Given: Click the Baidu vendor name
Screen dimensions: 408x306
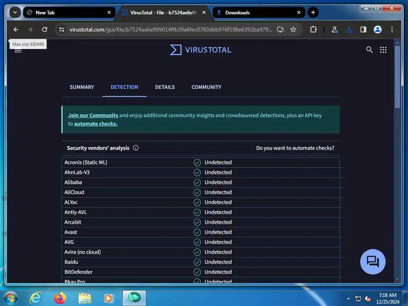Looking at the screenshot, I should point(71,262).
